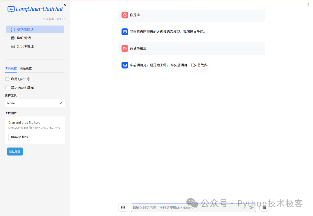The image size is (313, 216).
Task: Open the three-dot main menu
Action: pos(308,5)
